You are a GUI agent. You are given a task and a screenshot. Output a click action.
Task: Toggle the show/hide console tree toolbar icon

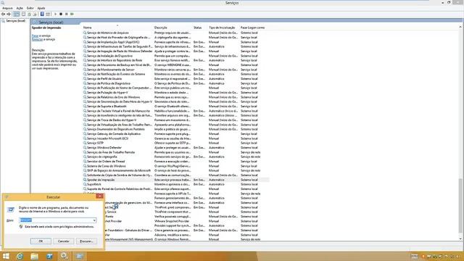tap(17, 14)
